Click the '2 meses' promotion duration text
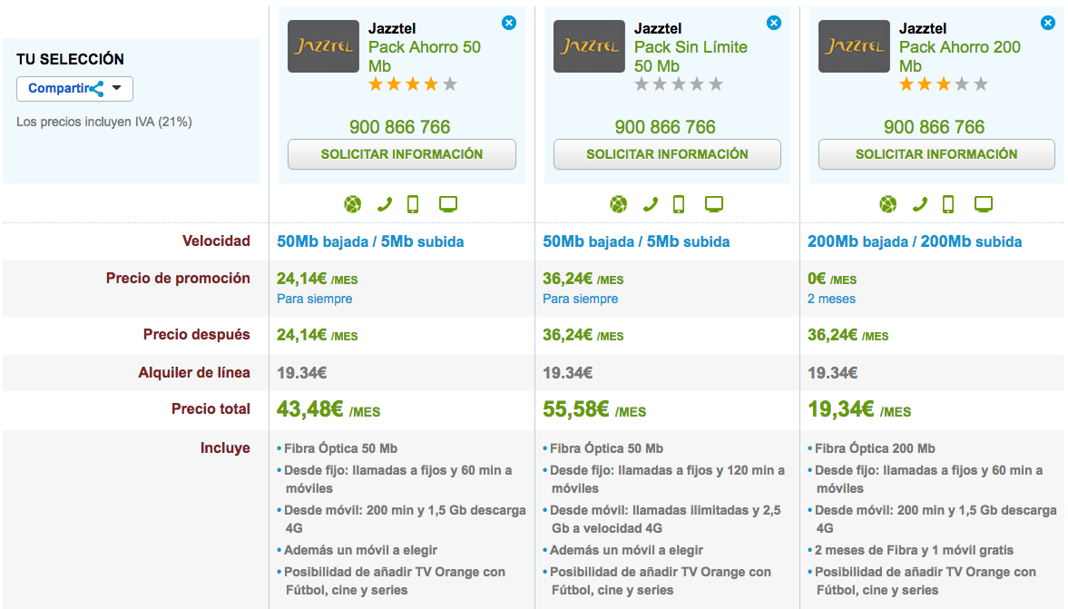Image resolution: width=1068 pixels, height=609 pixels. [x=832, y=299]
